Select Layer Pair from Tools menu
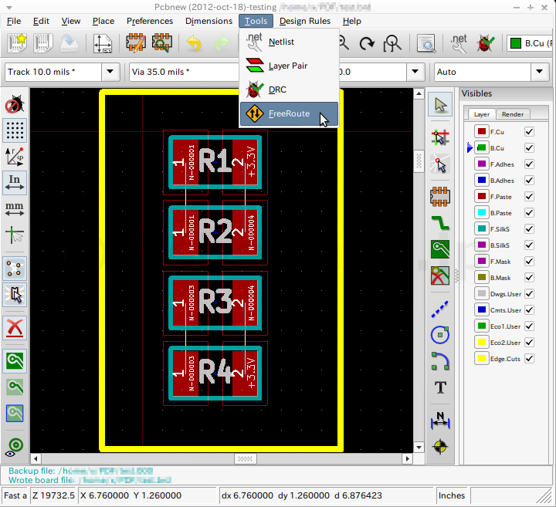Image resolution: width=556 pixels, height=507 pixels. pyautogui.click(x=289, y=66)
